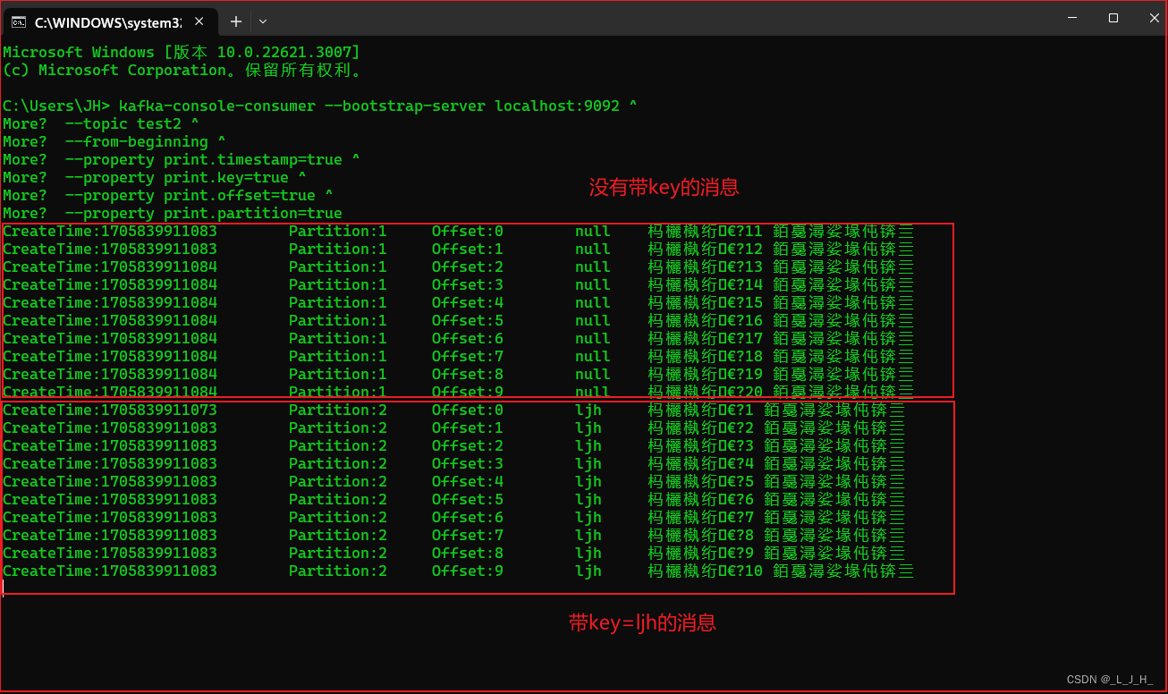Screen dimensions: 1168x694
Task: Click the ljh key at Partition:2 Offset:0
Action: pyautogui.click(x=588, y=410)
